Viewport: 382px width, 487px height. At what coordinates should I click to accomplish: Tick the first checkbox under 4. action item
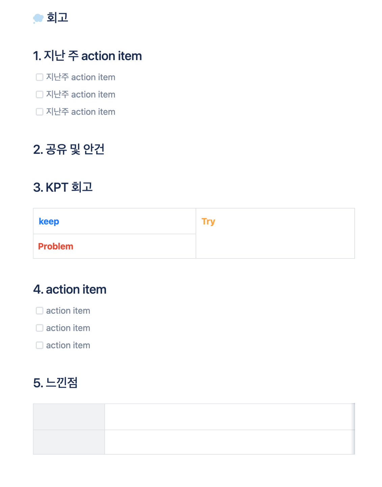pos(40,311)
